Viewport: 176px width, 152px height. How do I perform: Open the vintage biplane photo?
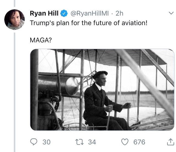102,89
